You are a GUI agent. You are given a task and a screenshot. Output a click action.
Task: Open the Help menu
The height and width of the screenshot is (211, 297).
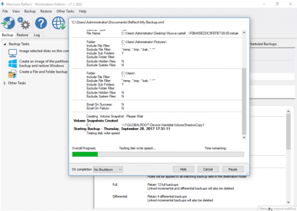click(x=82, y=11)
